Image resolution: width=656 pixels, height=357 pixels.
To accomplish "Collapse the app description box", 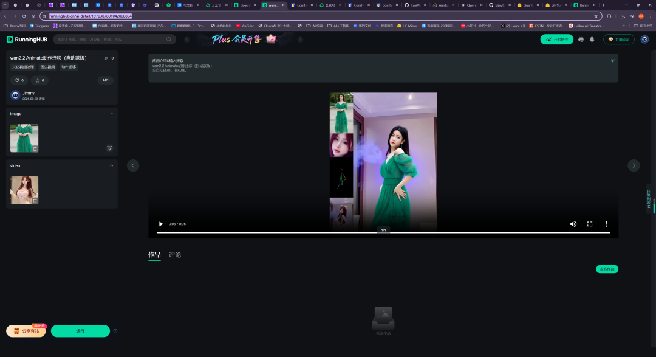I will 612,61.
